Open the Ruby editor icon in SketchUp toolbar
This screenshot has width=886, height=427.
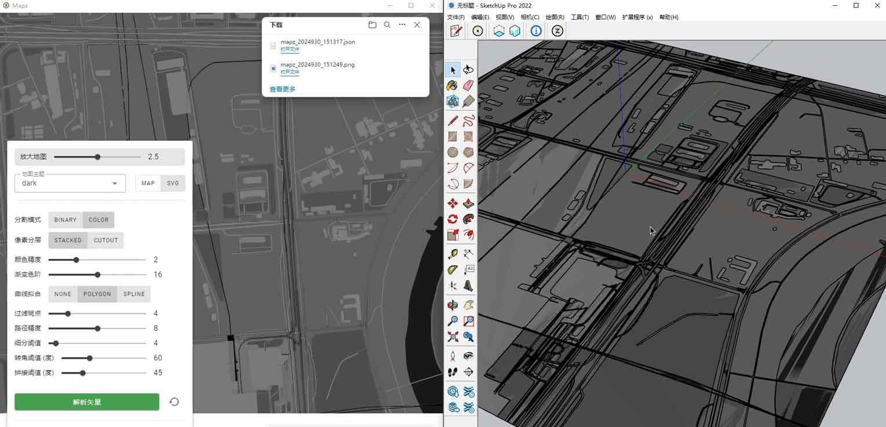pos(456,31)
